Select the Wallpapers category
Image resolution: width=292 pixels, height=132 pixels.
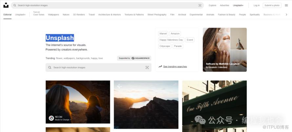pyautogui.click(x=53, y=15)
